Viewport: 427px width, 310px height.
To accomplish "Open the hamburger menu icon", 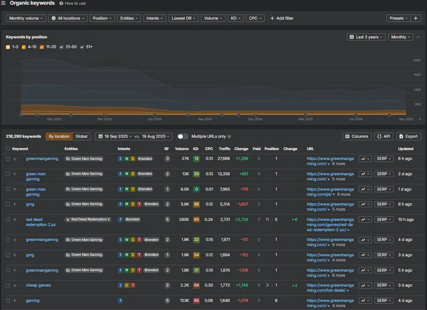I will (x=3, y=3).
